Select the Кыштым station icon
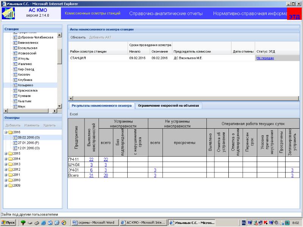The image size is (303, 227). pyautogui.click(x=15, y=101)
